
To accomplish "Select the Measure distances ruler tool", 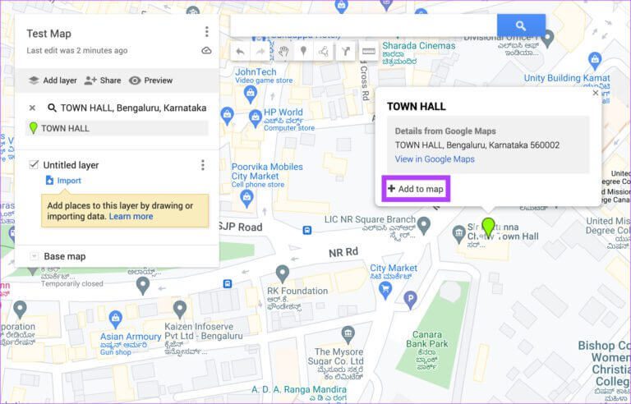I will click(x=369, y=52).
